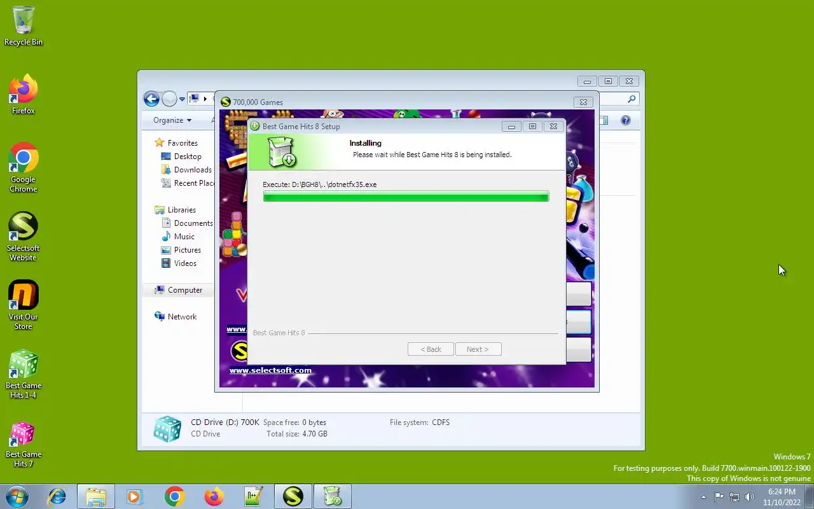814x509 pixels.
Task: Click the Execute dotnetfx35.exe status text
Action: coord(320,185)
